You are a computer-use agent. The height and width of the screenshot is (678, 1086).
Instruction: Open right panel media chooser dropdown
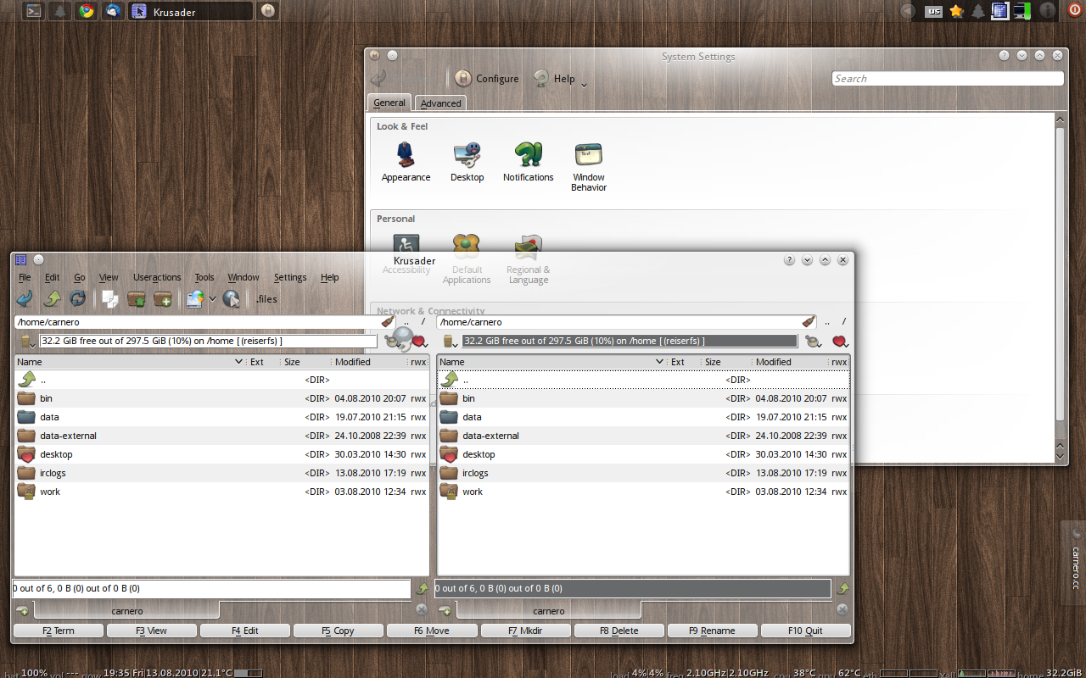click(x=451, y=341)
